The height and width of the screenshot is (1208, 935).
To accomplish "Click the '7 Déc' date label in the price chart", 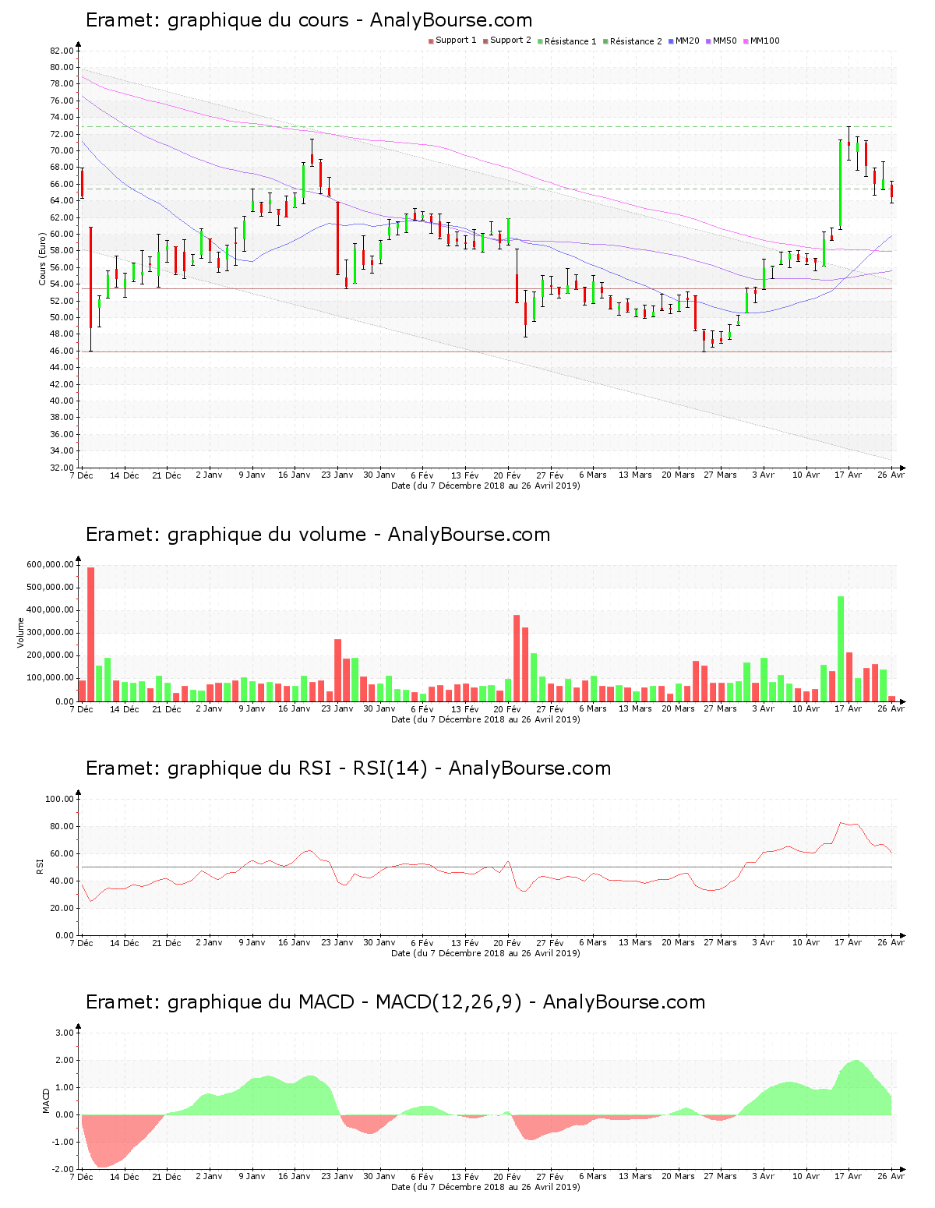I will 81,475.
